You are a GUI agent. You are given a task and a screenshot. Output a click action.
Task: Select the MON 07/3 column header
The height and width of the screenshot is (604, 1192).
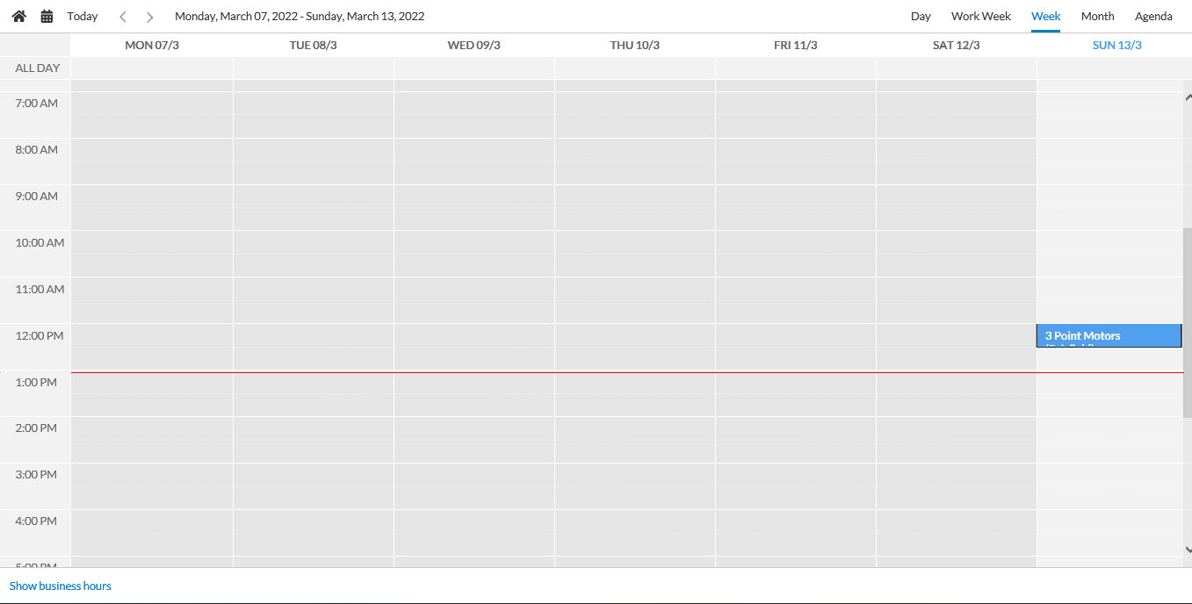tap(152, 45)
